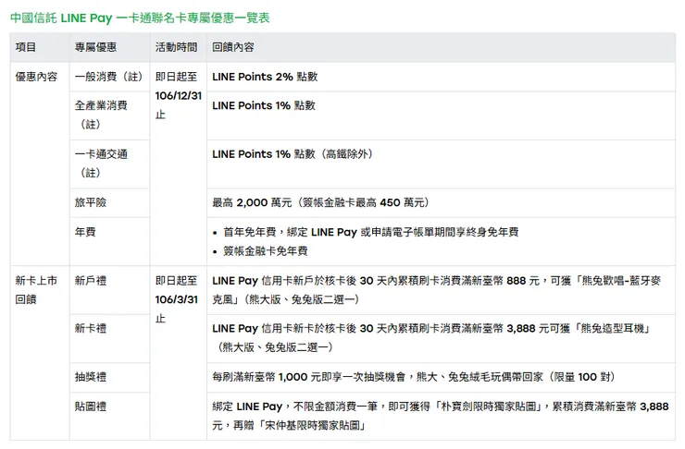Click the LINE Points 2% 點數 cell
This screenshot has height=449, width=685.
pos(442,77)
